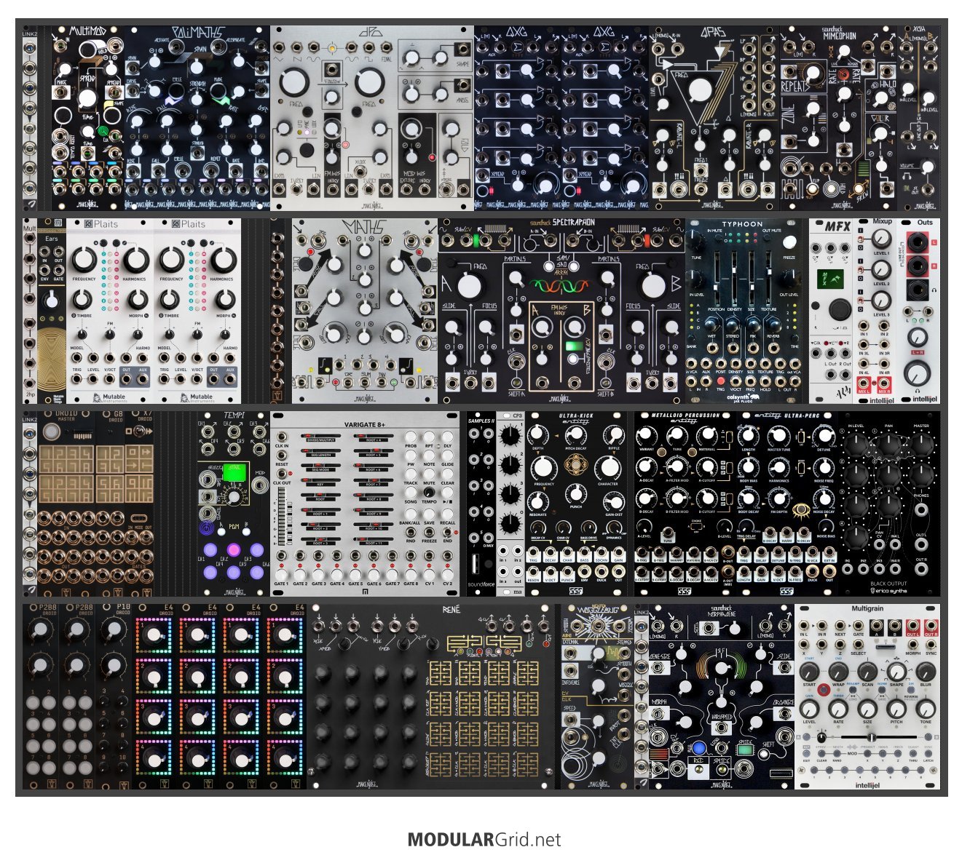970x855 pixels.
Task: Select the Droid G8 module
Action: (x=110, y=504)
